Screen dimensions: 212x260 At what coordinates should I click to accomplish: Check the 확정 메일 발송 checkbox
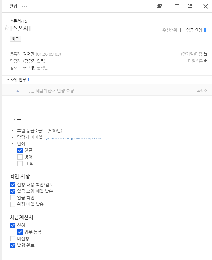13,204
